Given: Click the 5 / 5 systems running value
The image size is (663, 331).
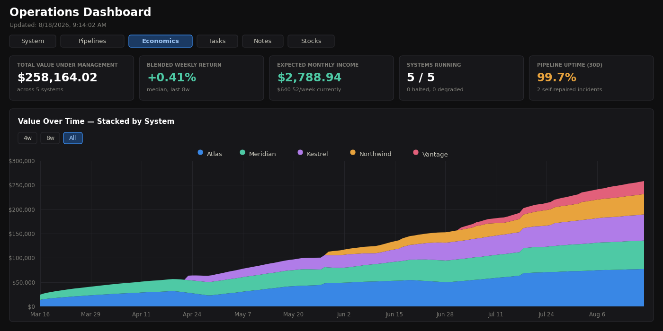Looking at the screenshot, I should (x=421, y=78).
